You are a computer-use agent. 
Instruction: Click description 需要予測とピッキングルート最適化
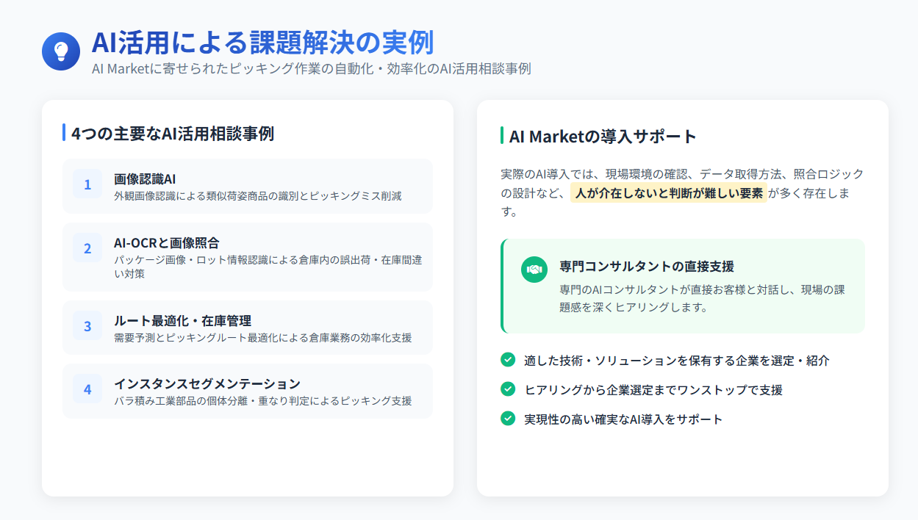tap(263, 338)
